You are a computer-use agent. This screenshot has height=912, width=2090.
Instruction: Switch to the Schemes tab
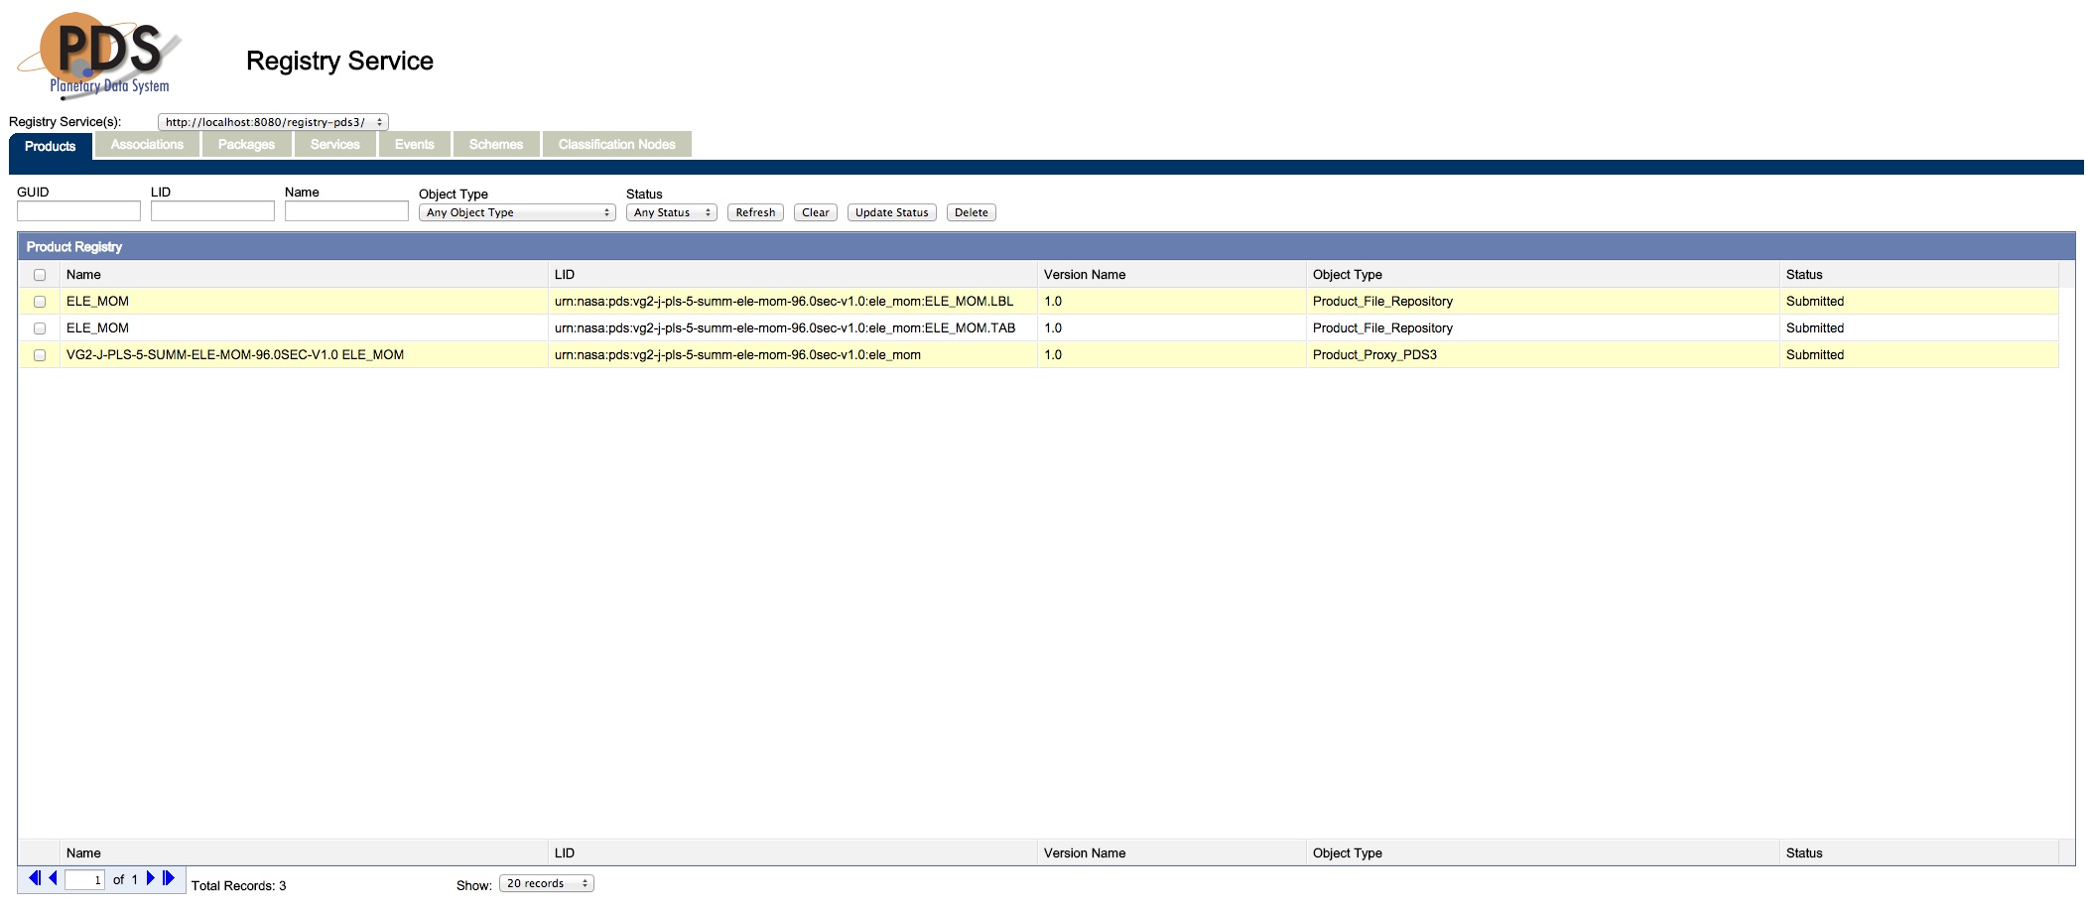click(x=496, y=144)
